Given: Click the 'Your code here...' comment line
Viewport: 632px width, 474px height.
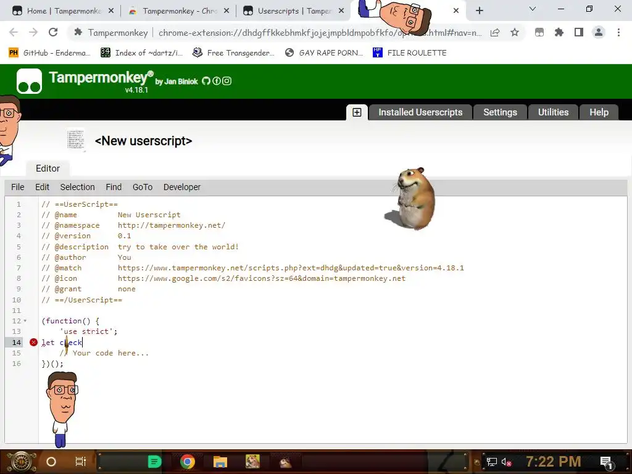Looking at the screenshot, I should pyautogui.click(x=104, y=353).
